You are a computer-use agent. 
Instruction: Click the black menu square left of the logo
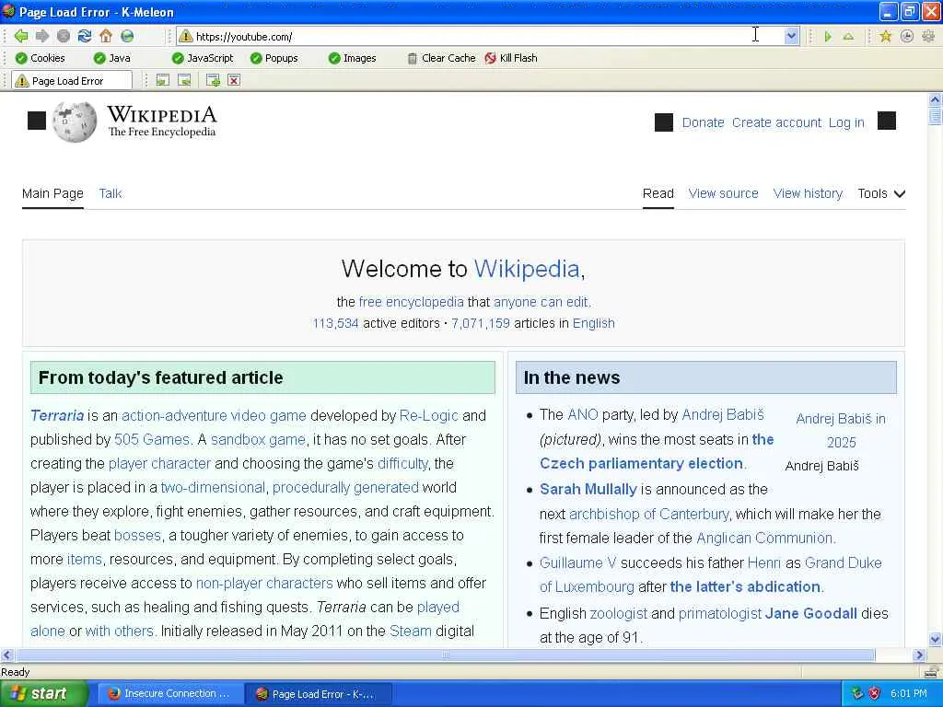37,121
